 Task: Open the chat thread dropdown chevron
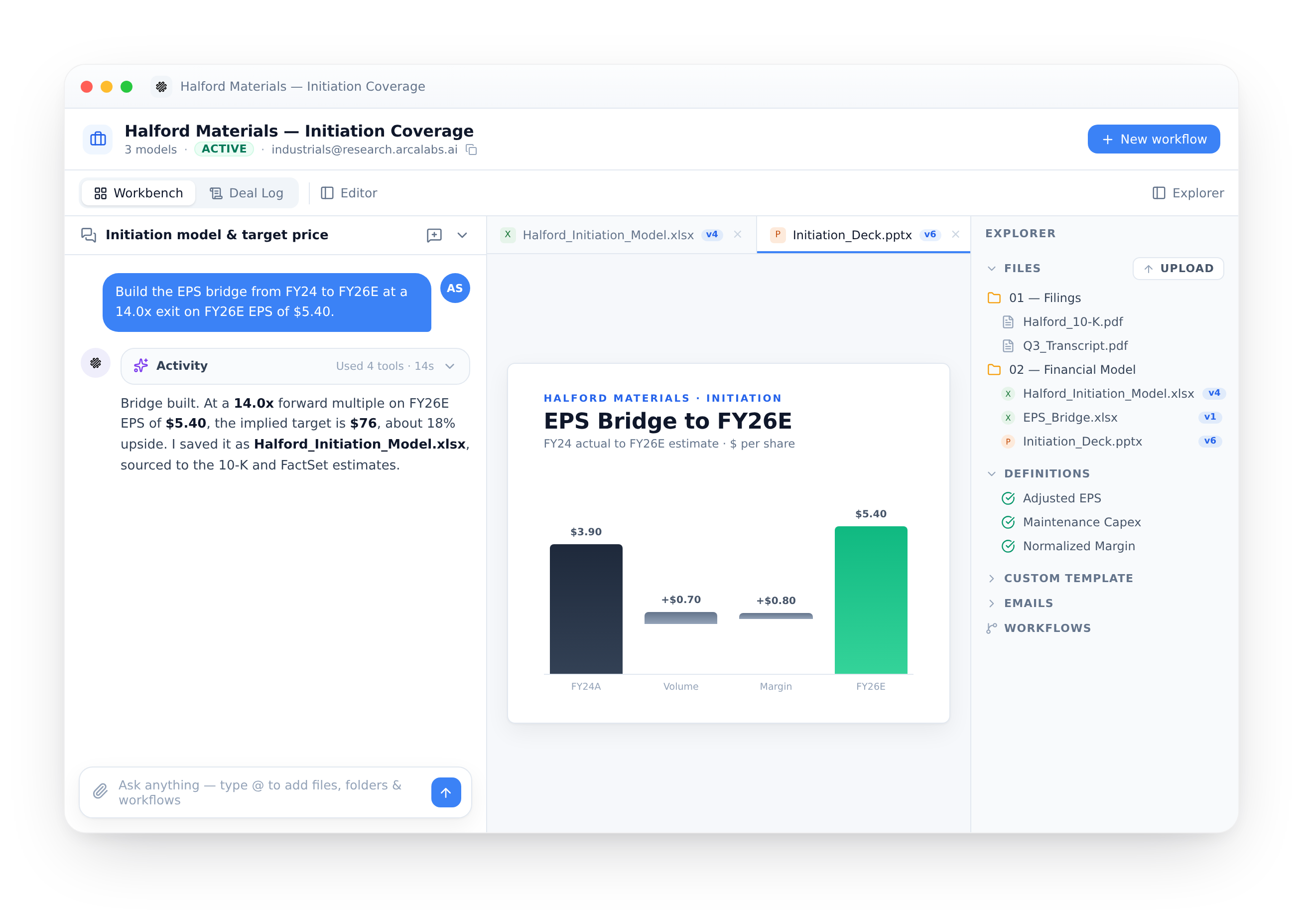click(x=462, y=235)
